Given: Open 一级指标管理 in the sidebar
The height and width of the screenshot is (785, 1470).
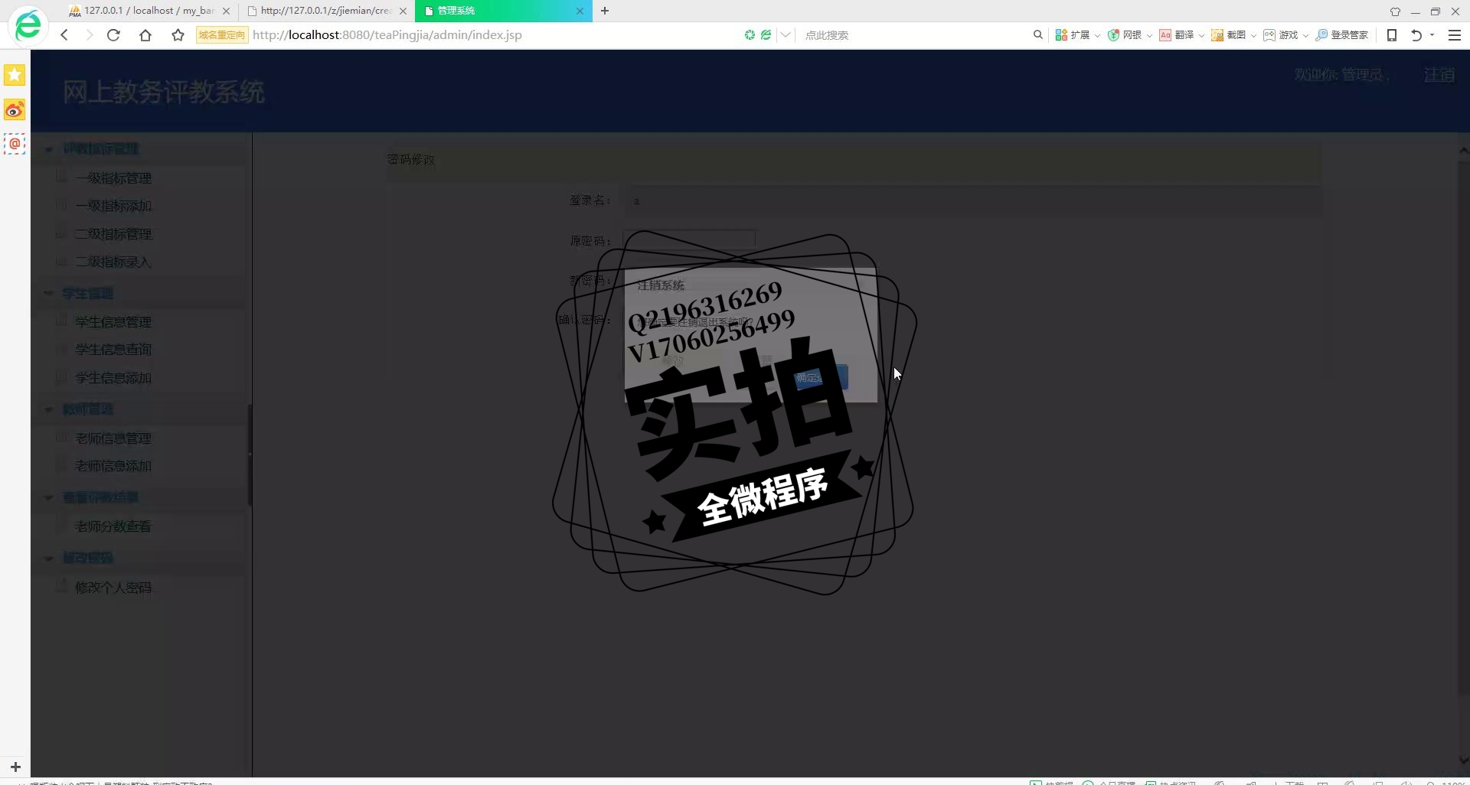Looking at the screenshot, I should [x=113, y=178].
